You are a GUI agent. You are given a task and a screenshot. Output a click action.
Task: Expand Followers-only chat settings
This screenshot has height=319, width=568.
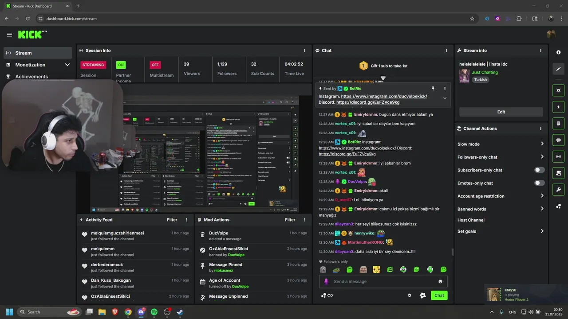point(501,157)
